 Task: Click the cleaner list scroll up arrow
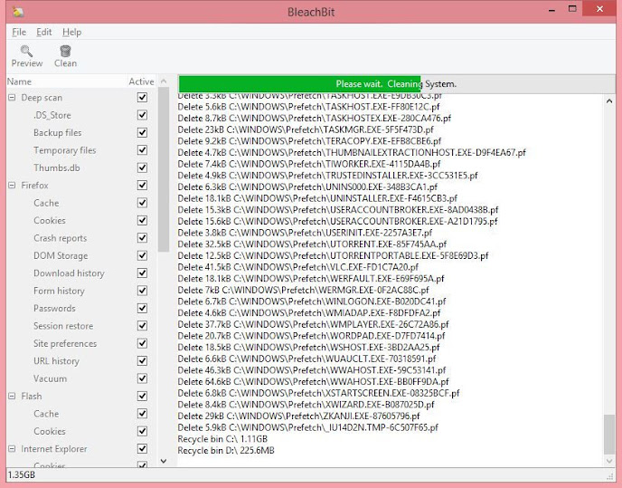point(164,81)
